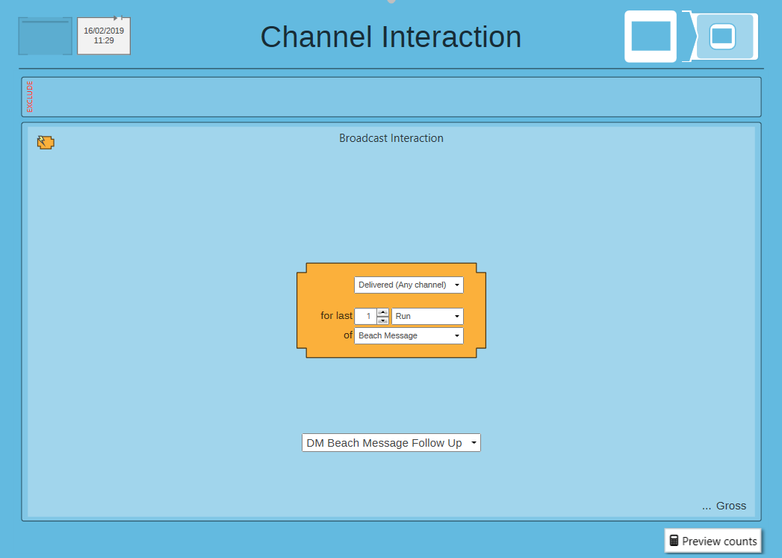Open the Beach Message dropdown

(409, 335)
